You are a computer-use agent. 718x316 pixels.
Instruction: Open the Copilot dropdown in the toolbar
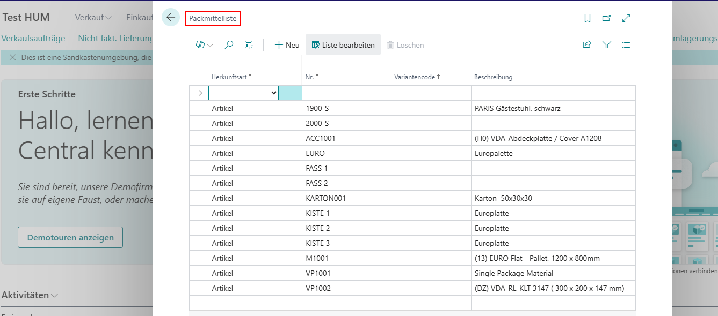tap(205, 45)
